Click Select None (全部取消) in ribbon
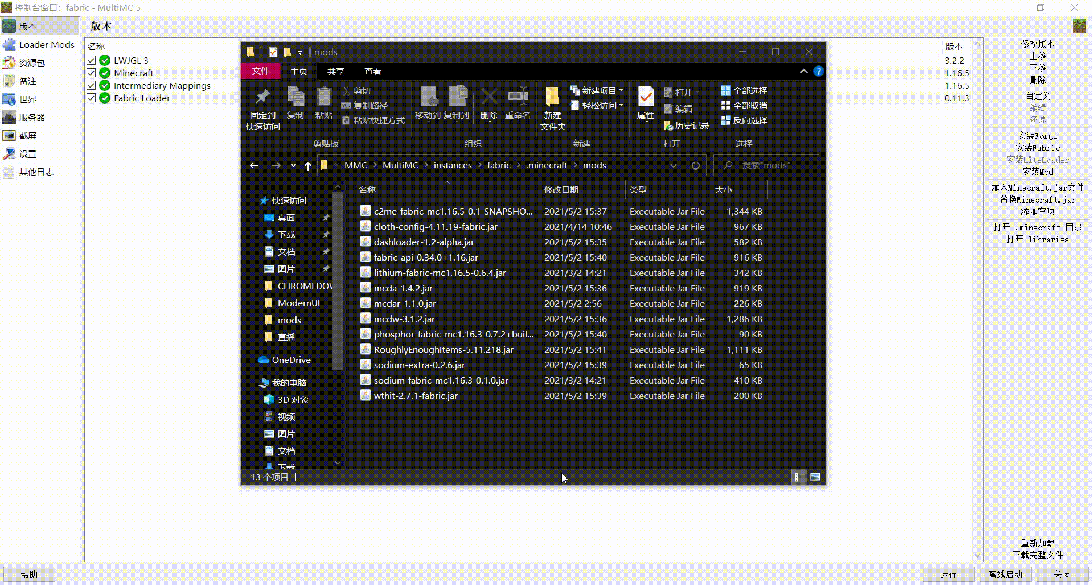The image size is (1092, 585). click(744, 105)
